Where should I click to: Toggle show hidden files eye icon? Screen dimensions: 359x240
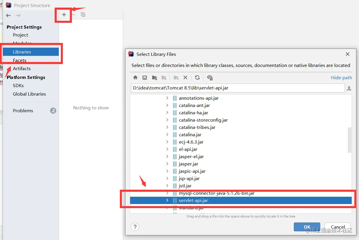[210, 77]
